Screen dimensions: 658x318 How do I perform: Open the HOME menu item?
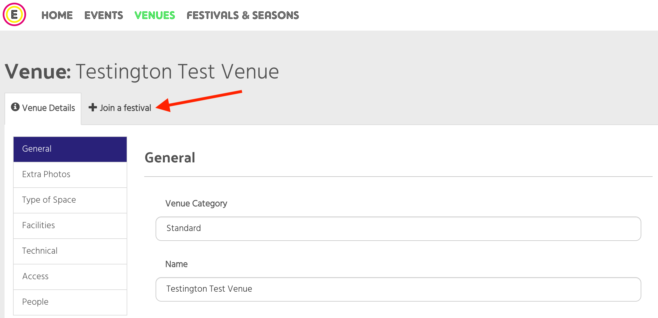click(57, 15)
